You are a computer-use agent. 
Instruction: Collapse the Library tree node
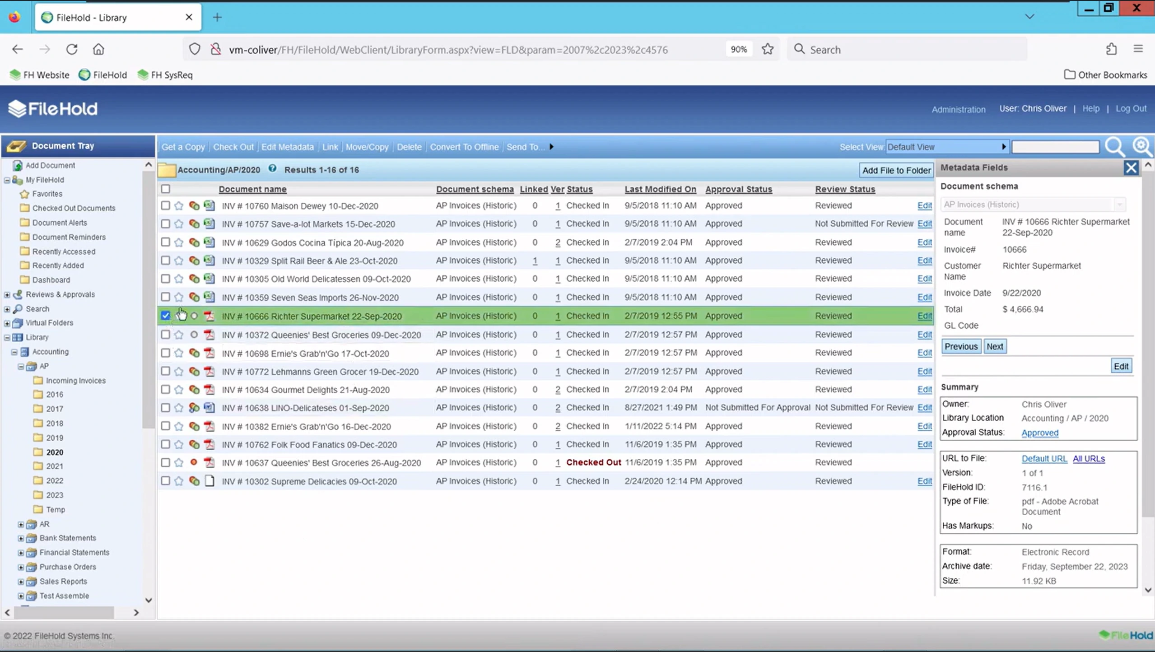[x=7, y=338]
